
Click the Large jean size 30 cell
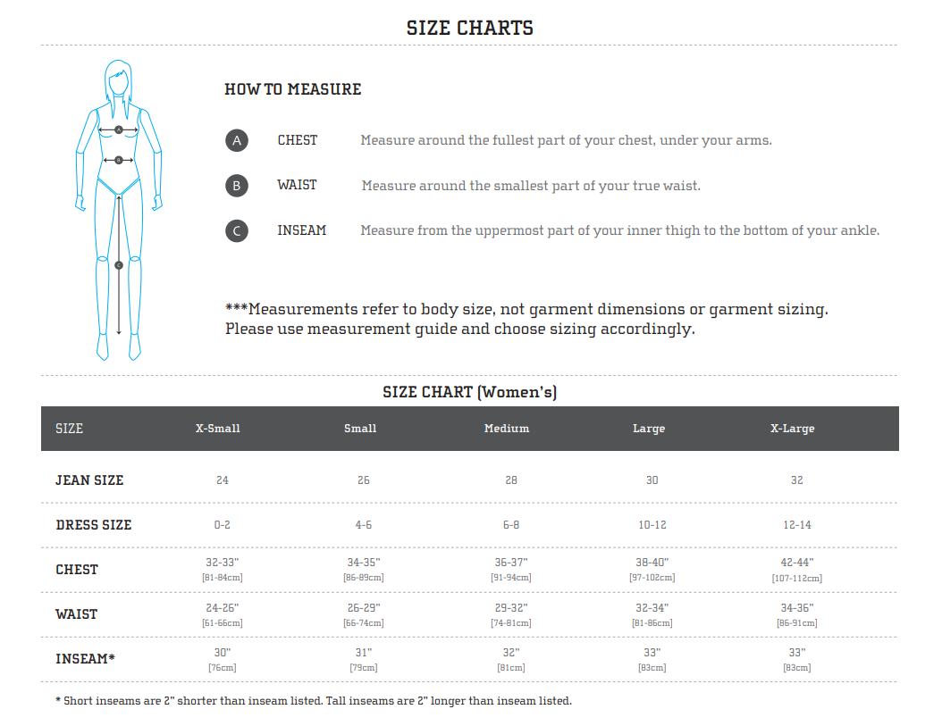point(652,480)
